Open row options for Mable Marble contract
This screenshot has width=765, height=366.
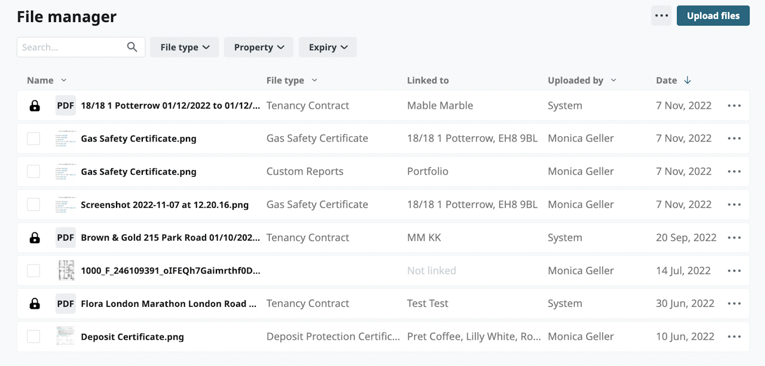click(x=734, y=106)
